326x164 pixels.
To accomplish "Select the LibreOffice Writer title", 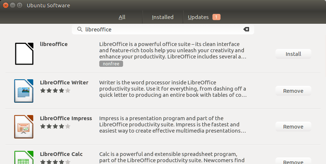I will (x=64, y=83).
